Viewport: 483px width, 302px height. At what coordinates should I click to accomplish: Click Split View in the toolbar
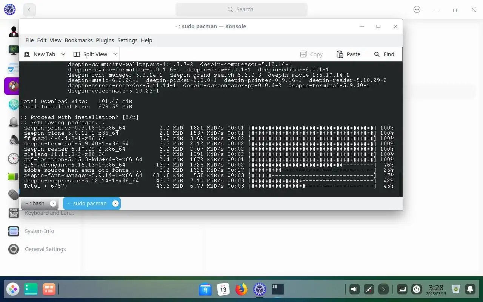91,54
